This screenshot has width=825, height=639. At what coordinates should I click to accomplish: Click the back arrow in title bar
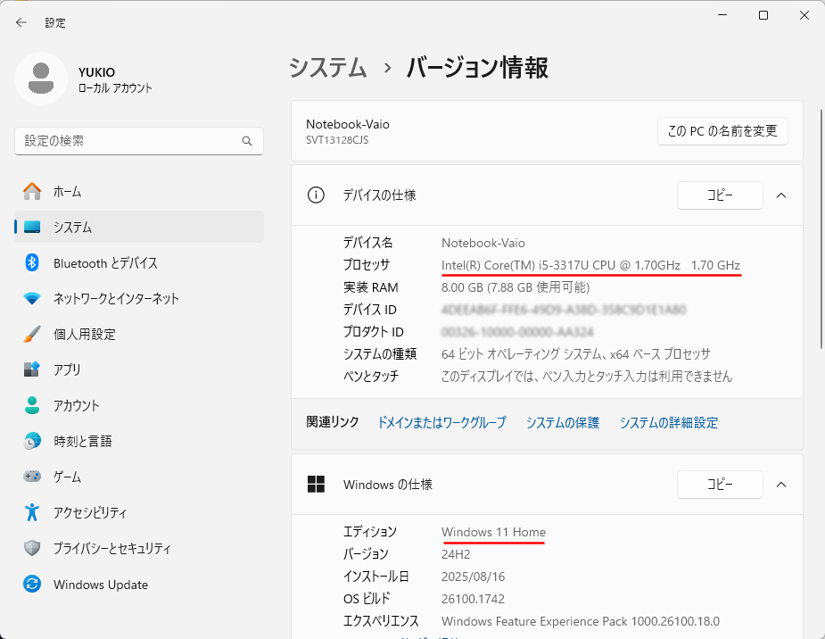pos(21,22)
